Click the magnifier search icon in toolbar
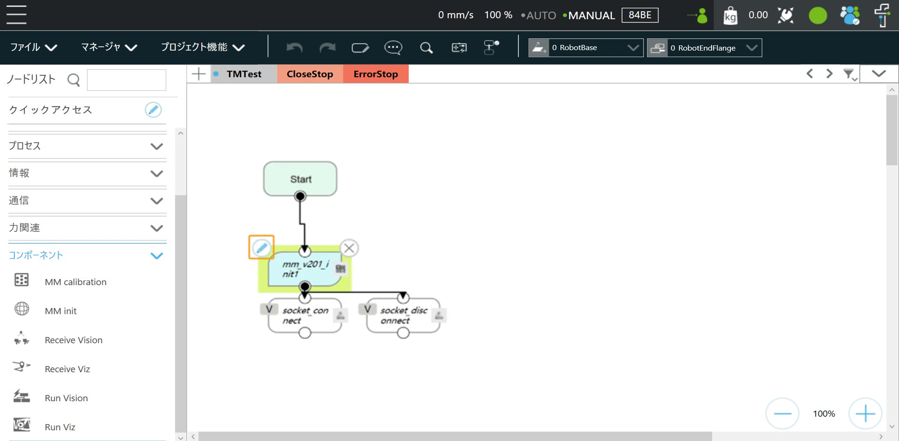Image resolution: width=899 pixels, height=441 pixels. pyautogui.click(x=426, y=47)
